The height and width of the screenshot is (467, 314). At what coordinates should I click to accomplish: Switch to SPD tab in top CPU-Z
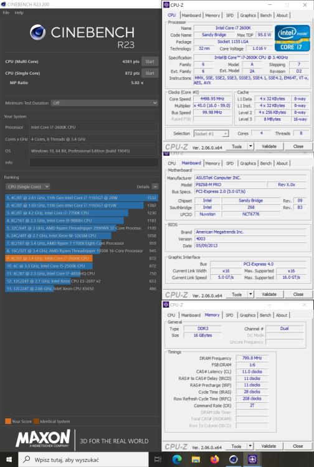(230, 15)
